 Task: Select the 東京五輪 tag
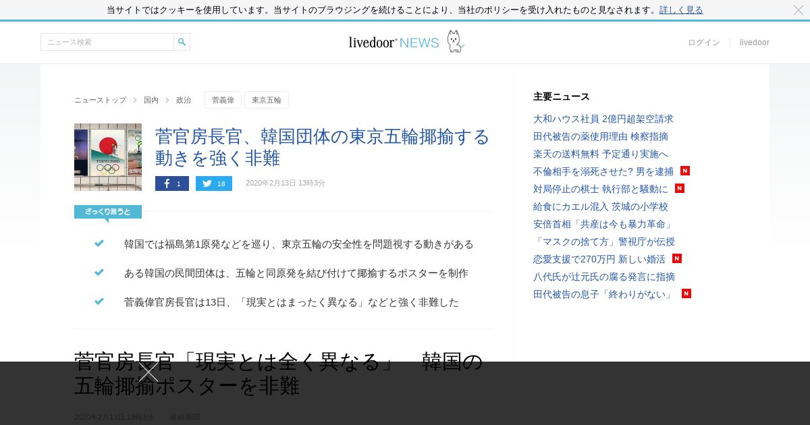coord(267,100)
